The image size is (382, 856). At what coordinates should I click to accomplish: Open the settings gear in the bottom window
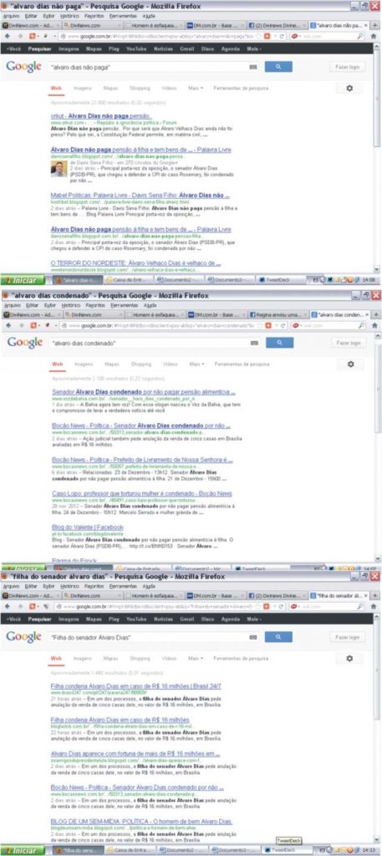click(x=349, y=659)
